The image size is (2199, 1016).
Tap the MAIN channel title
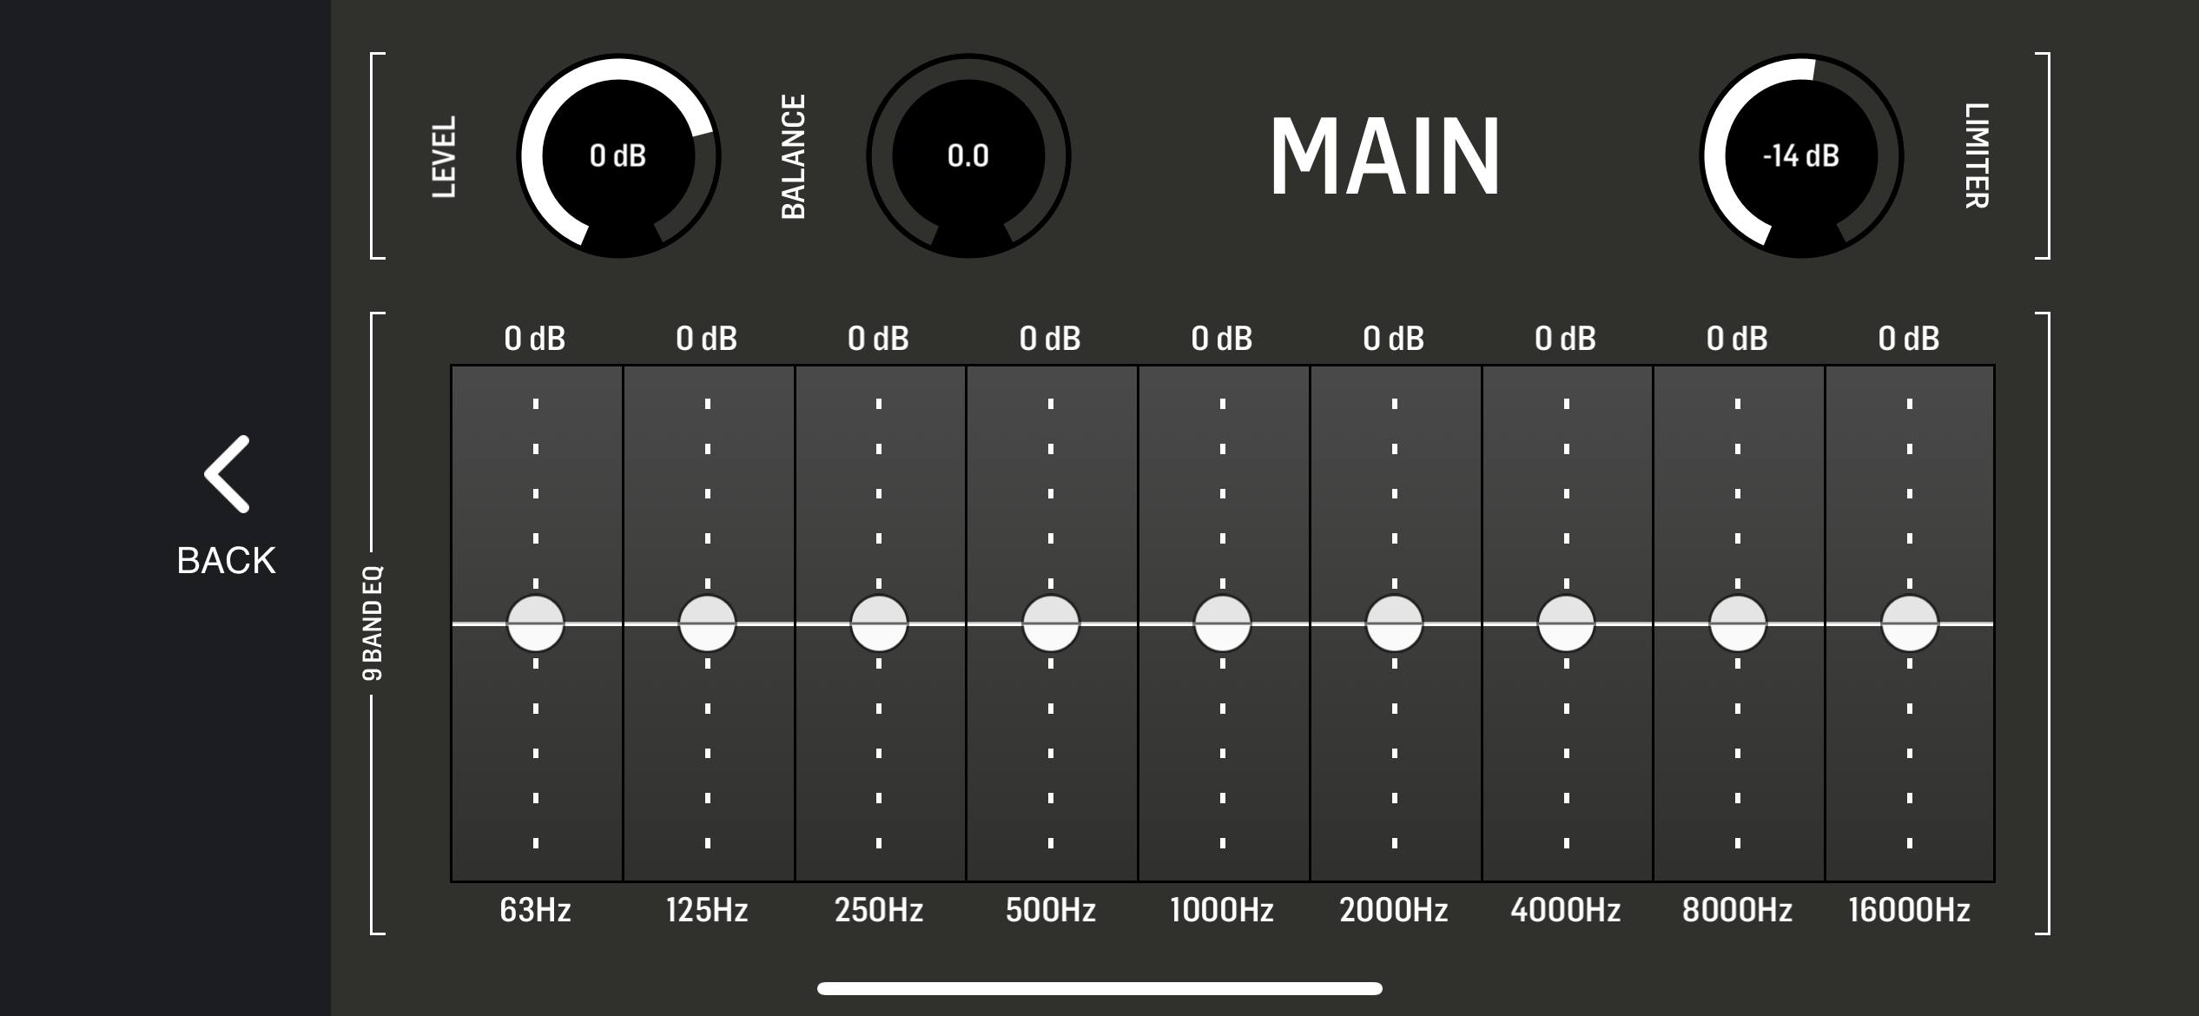pos(1385,156)
